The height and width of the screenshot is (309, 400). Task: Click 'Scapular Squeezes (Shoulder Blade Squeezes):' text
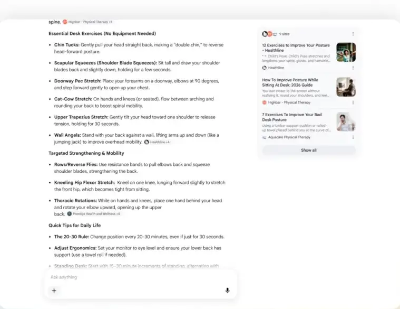pos(105,63)
